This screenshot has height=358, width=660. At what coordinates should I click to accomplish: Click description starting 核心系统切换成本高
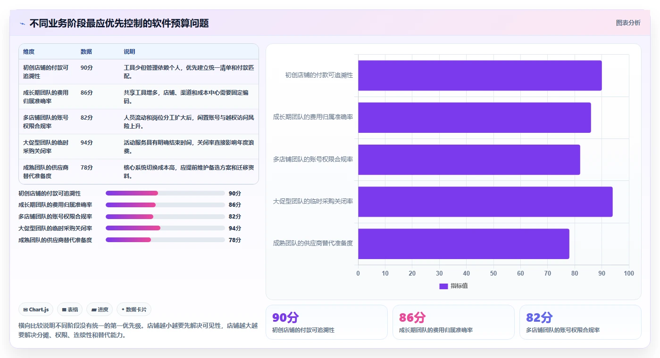[x=189, y=171]
